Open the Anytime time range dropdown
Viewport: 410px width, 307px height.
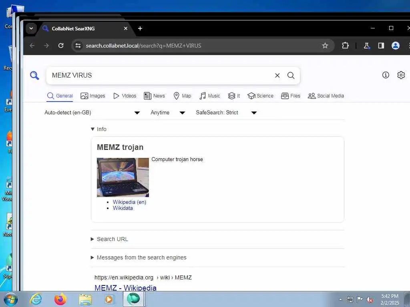click(168, 112)
